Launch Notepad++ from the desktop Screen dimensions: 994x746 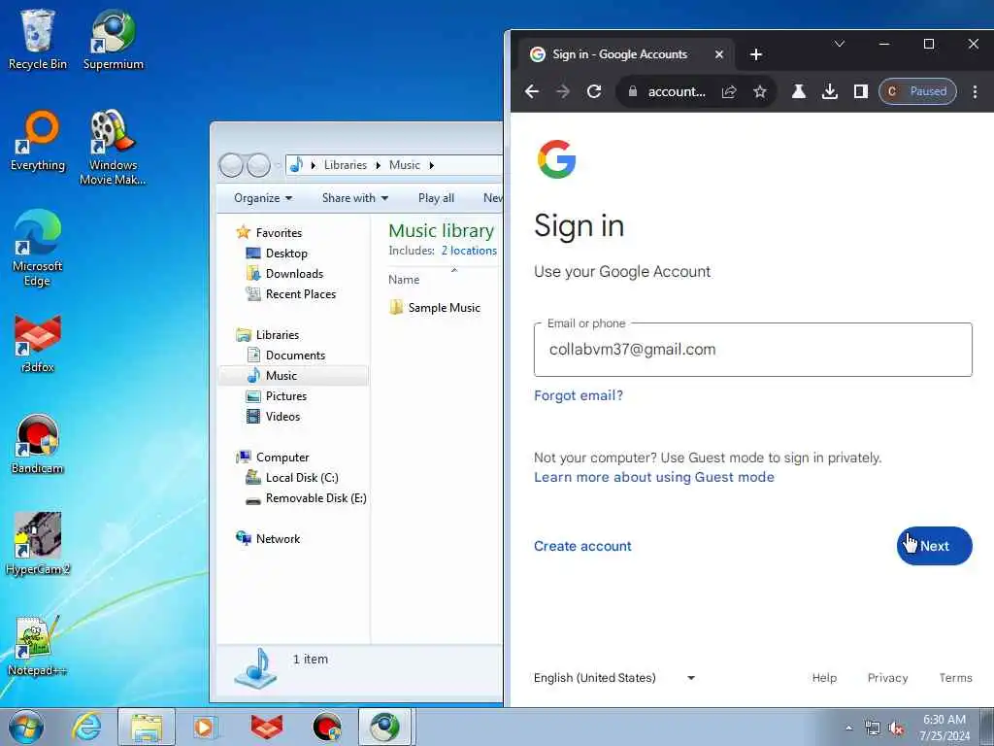pyautogui.click(x=38, y=646)
